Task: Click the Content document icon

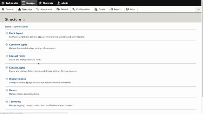Action: coord(3,9)
